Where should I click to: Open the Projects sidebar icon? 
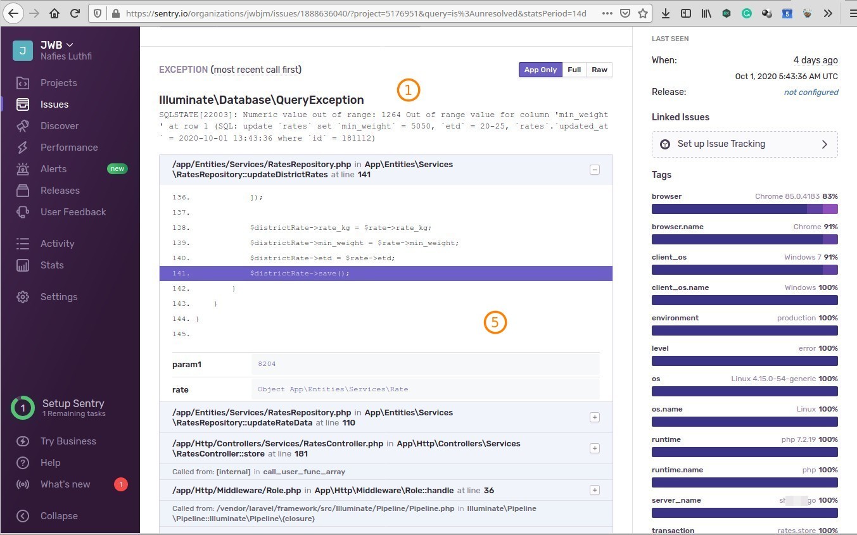coord(23,83)
